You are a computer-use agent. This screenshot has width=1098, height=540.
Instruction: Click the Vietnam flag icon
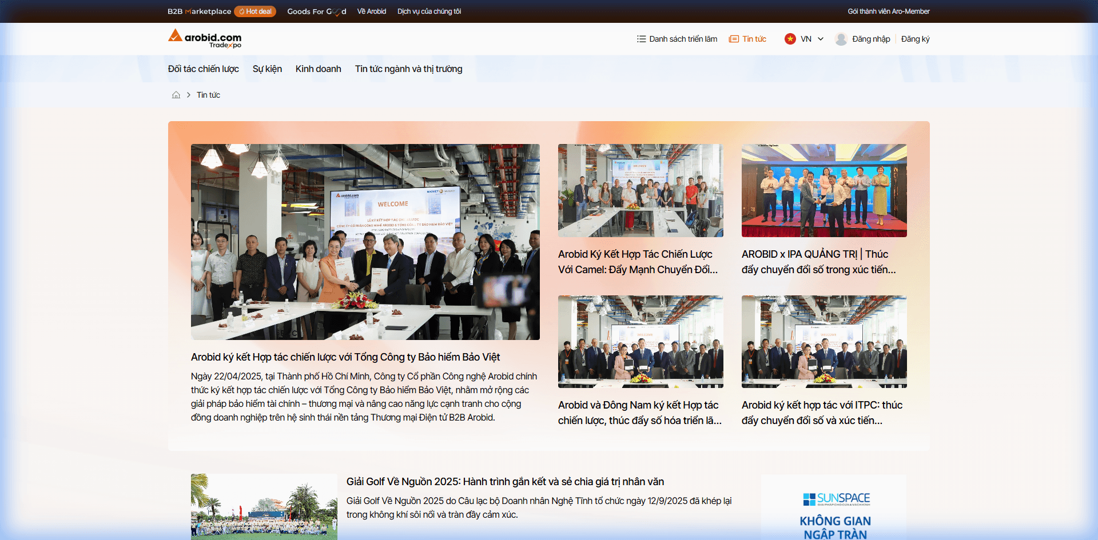click(791, 39)
